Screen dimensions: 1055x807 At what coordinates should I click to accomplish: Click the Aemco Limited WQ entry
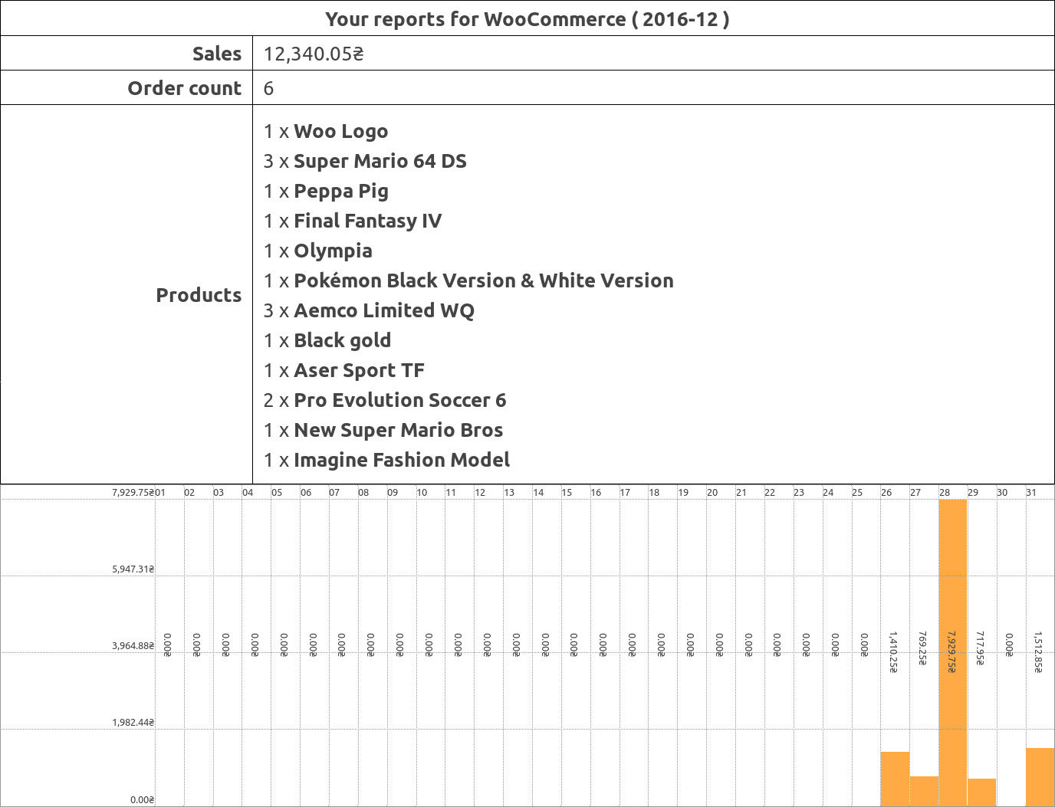tap(369, 310)
